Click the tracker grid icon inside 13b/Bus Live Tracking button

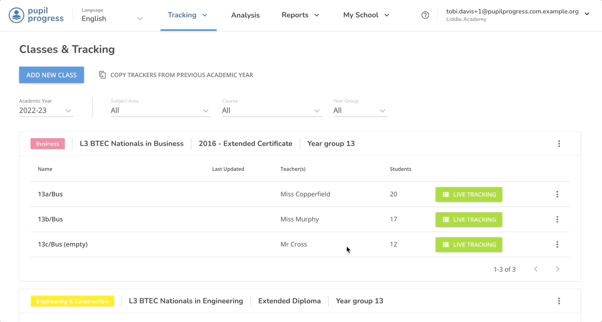(446, 219)
